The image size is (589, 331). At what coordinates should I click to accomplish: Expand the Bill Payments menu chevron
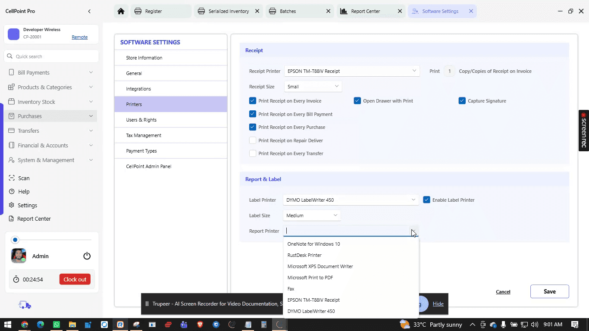click(91, 72)
